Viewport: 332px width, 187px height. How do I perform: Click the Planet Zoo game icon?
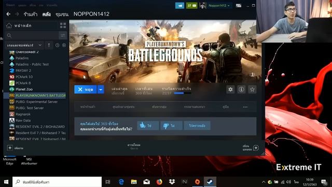coord(12,89)
